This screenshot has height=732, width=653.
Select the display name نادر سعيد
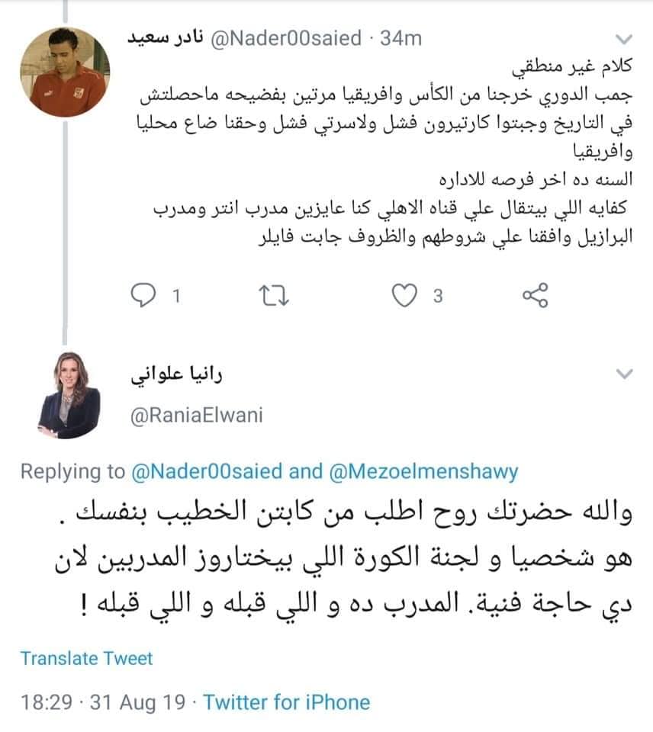[166, 38]
